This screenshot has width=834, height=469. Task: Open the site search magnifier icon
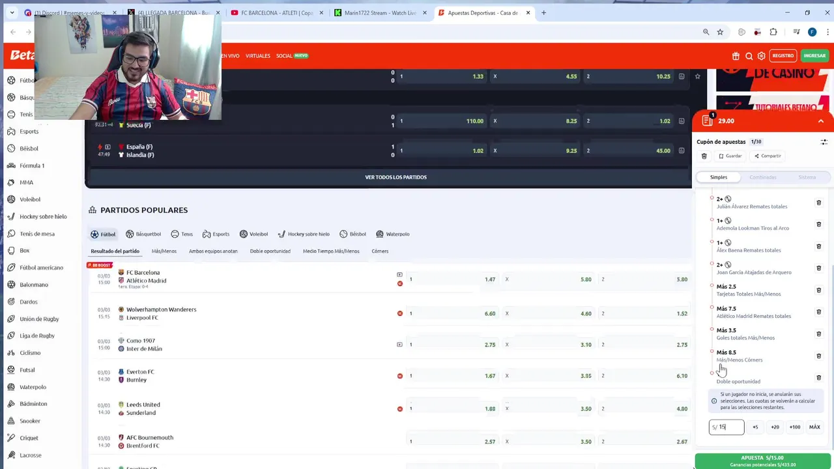[749, 56]
